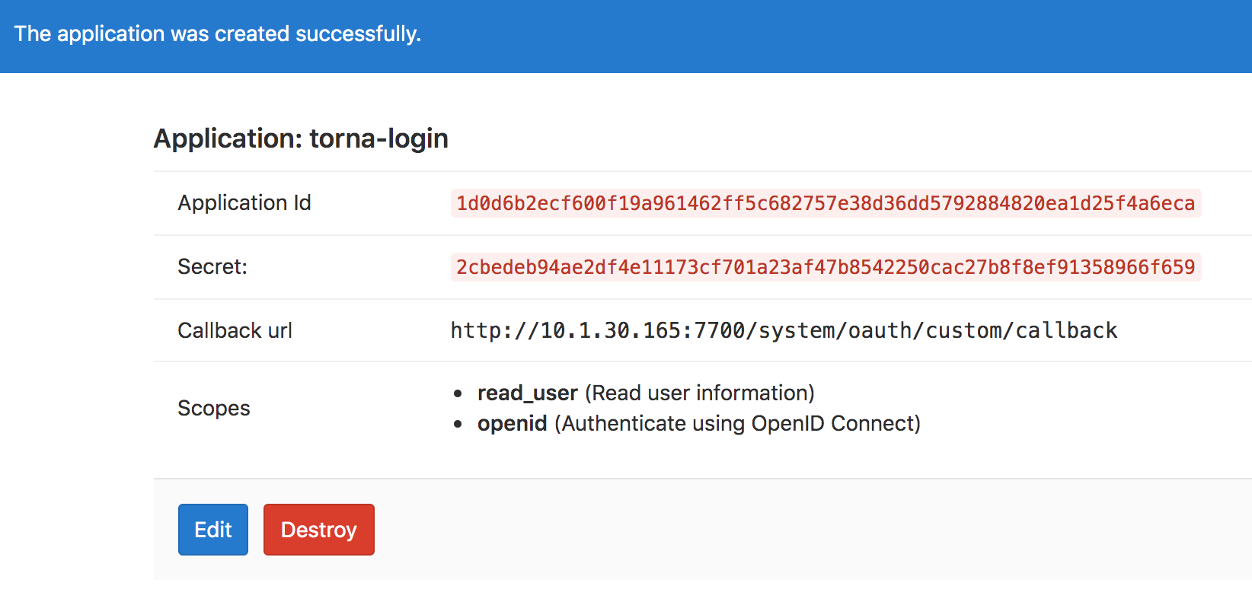Click the Secret row label
1252x589 pixels.
(212, 266)
